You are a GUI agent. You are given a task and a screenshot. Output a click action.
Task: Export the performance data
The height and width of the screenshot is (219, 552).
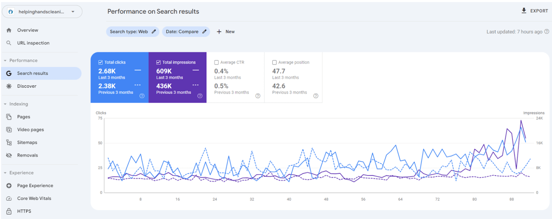534,11
